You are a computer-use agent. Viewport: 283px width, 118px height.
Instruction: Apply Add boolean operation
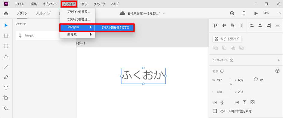[216, 48]
